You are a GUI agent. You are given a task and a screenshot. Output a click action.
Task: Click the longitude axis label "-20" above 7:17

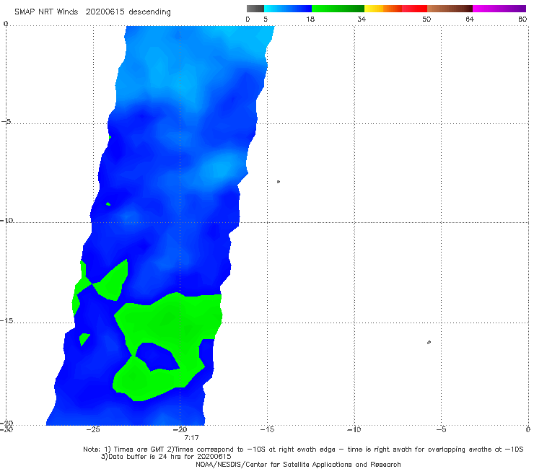[x=180, y=430]
